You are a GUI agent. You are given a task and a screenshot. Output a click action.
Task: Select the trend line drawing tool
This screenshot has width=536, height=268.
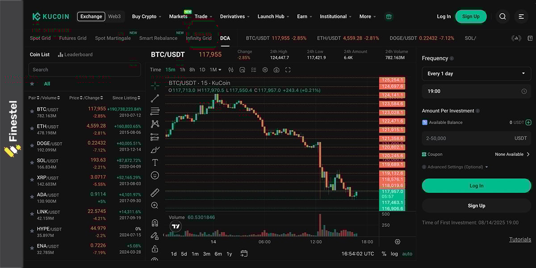coord(155,98)
